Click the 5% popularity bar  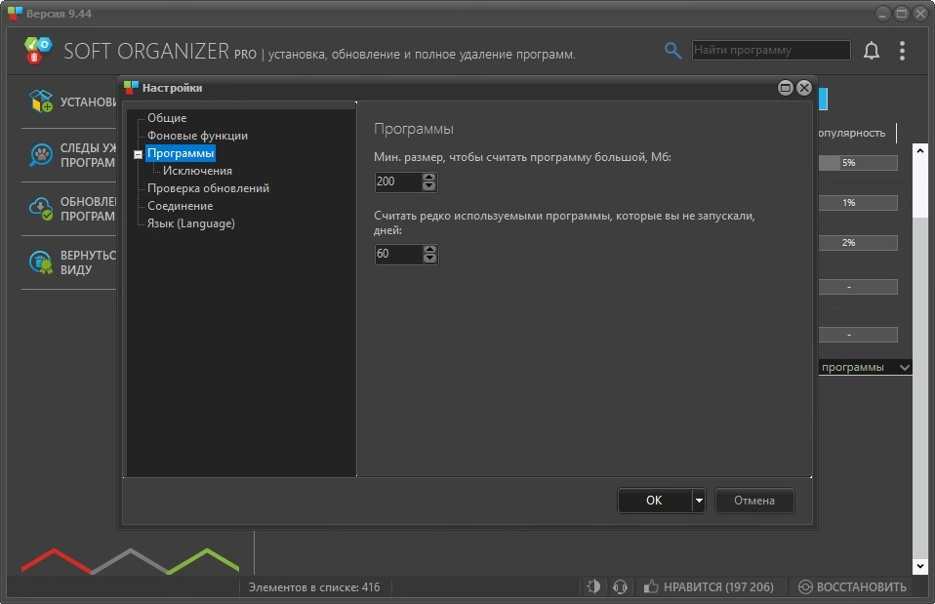858,163
